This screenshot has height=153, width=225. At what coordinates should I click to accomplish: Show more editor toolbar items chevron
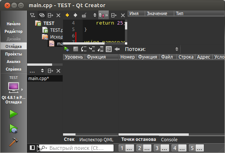(106, 15)
